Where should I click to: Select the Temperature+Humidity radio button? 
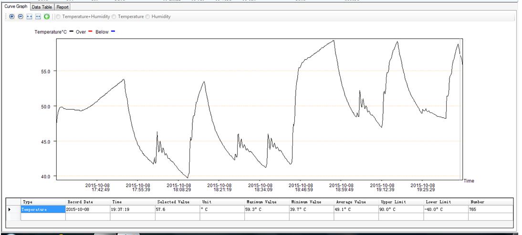click(59, 17)
